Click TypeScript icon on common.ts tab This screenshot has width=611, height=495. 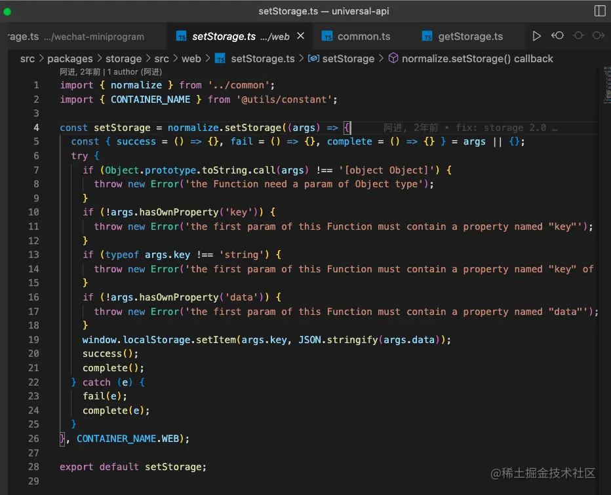tap(327, 36)
